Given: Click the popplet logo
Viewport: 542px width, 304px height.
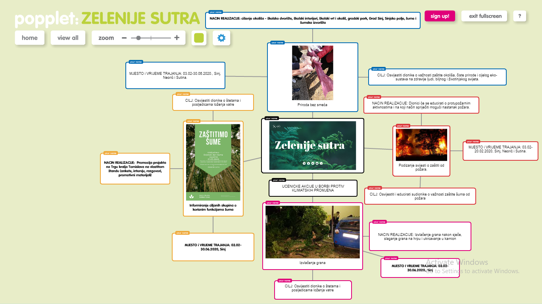Looking at the screenshot, I should (46, 19).
